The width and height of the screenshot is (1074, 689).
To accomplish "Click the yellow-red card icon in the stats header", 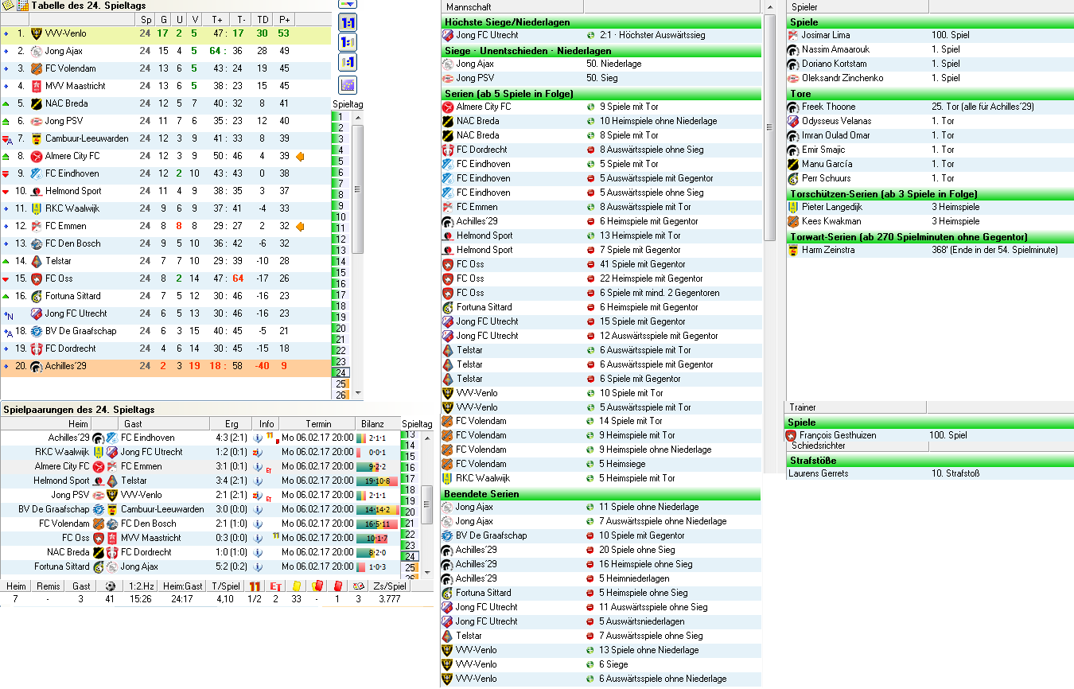I will [317, 586].
